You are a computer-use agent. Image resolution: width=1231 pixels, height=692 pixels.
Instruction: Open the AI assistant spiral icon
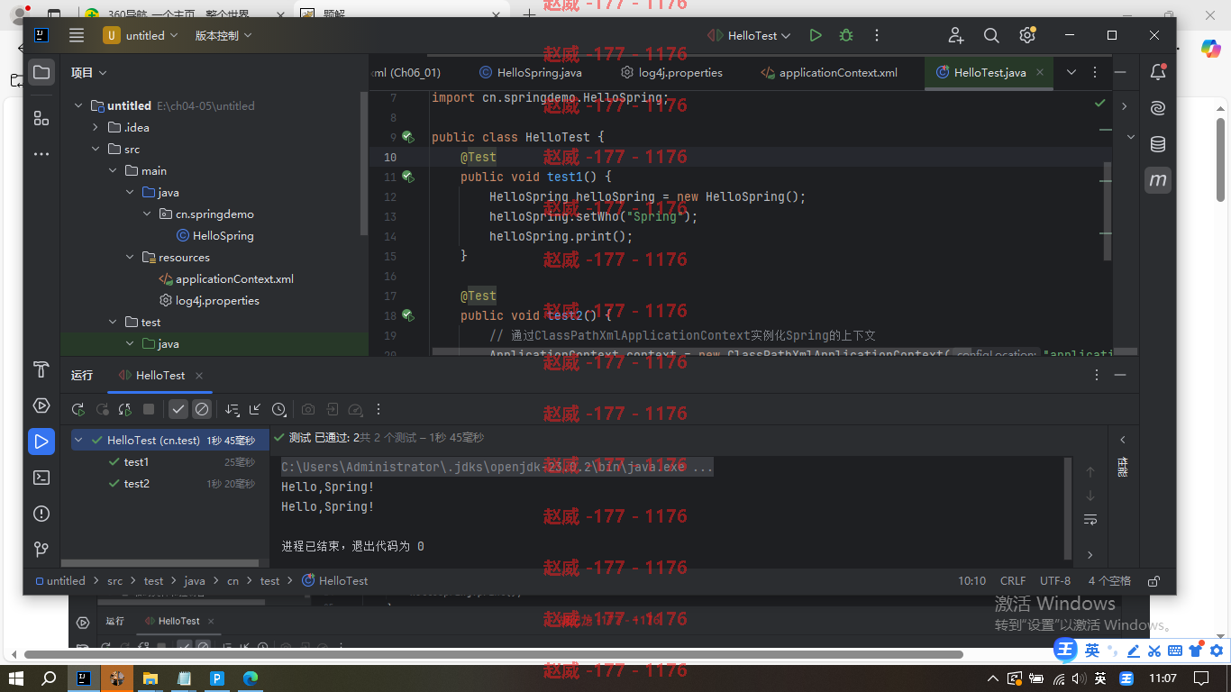(1158, 108)
